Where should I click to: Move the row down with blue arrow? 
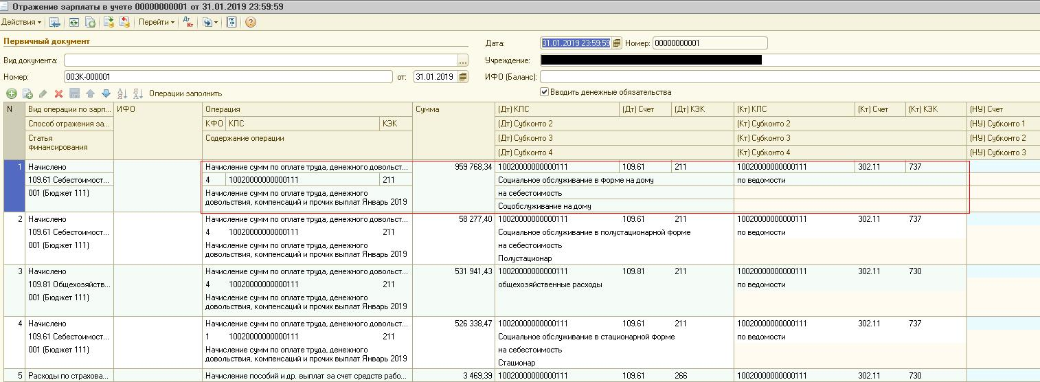[x=106, y=93]
